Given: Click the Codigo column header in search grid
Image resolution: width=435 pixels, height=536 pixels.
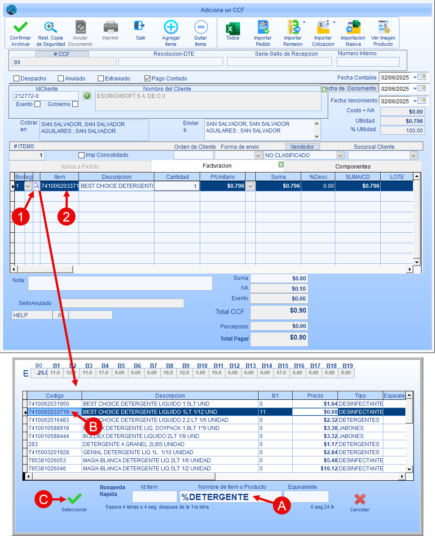Looking at the screenshot, I should [55, 395].
